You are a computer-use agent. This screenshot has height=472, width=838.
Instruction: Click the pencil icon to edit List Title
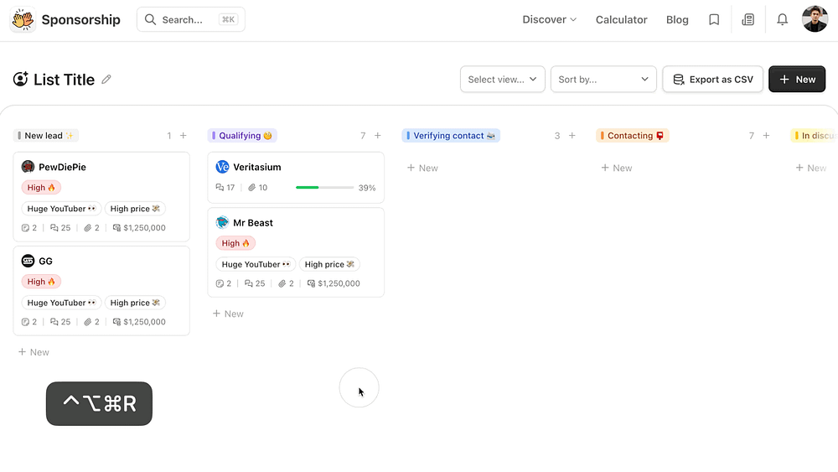pyautogui.click(x=106, y=79)
